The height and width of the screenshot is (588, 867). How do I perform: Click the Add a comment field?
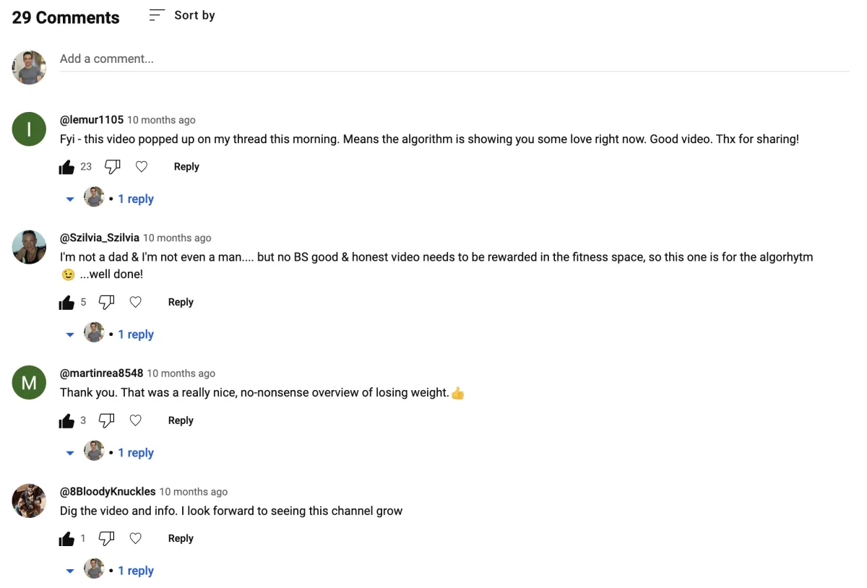click(454, 59)
